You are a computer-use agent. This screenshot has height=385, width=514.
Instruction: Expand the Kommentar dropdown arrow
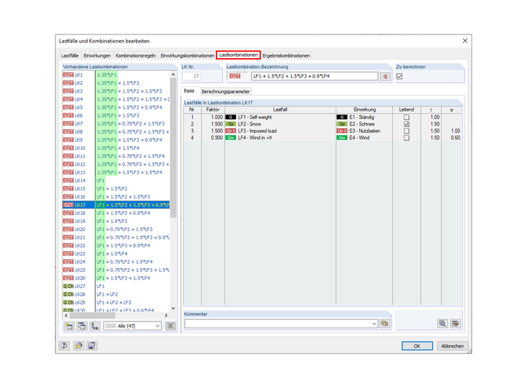374,324
